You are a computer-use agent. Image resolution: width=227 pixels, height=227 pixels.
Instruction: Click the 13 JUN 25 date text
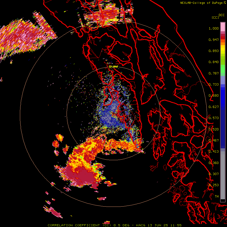point(158,225)
